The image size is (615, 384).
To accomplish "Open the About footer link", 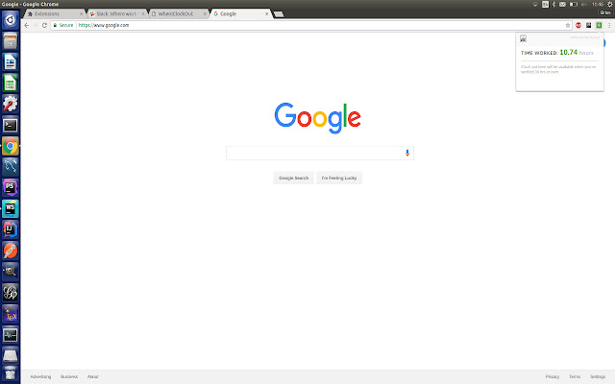I will (93, 376).
